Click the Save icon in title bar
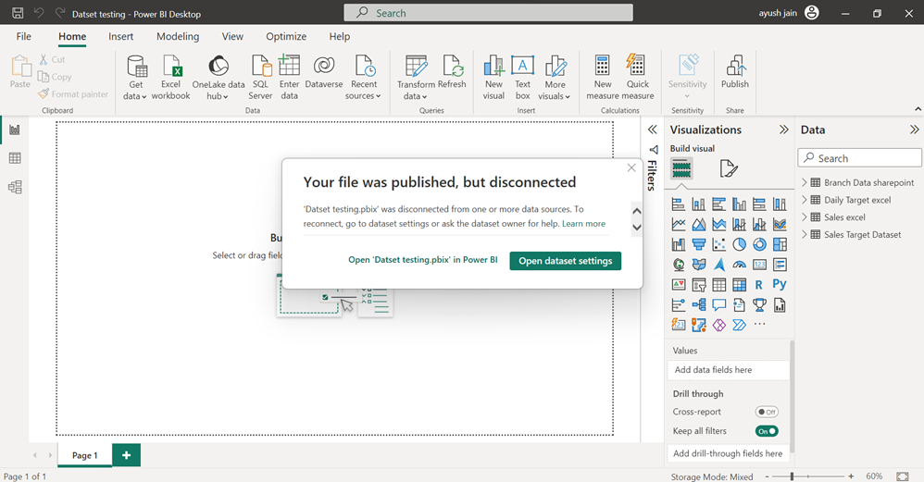 click(18, 13)
